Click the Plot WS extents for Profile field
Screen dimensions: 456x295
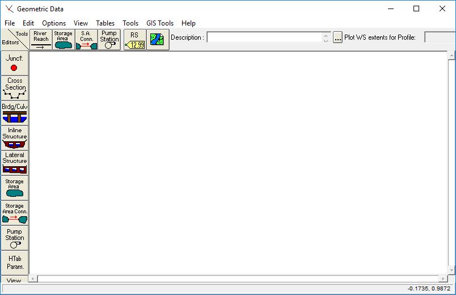(440, 37)
